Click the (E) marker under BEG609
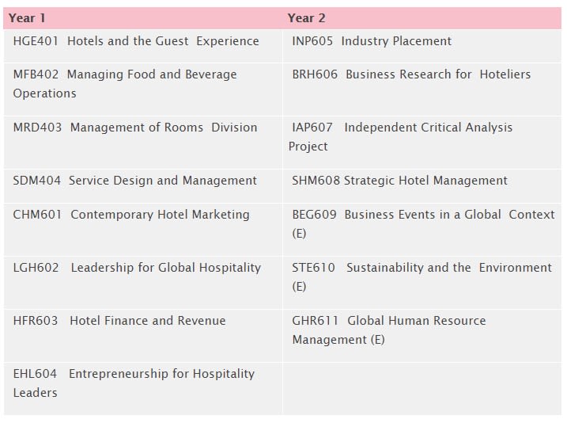This screenshot has width=567, height=423. tap(299, 234)
